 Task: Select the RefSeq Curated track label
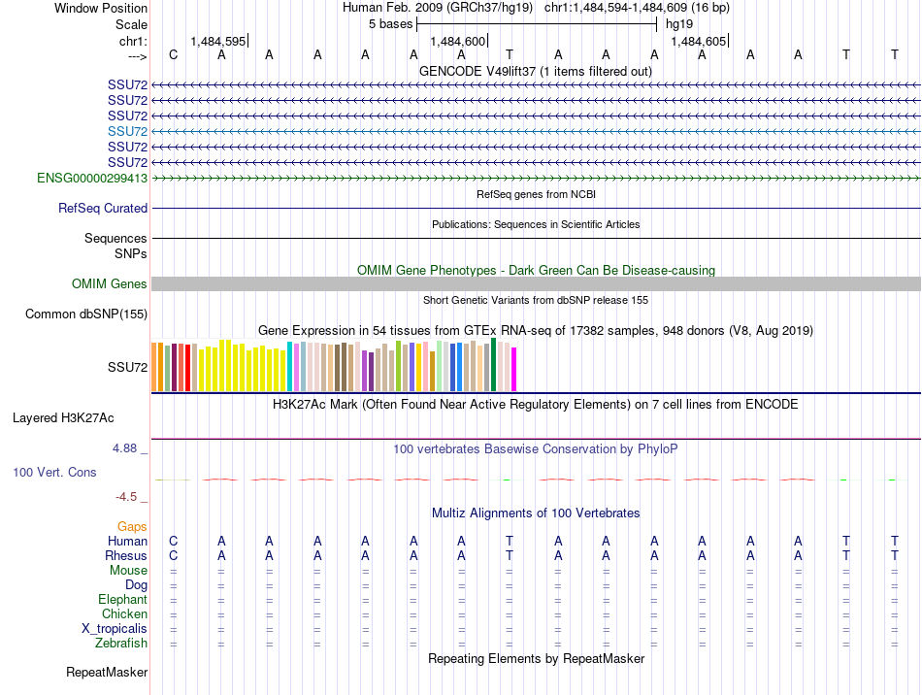103,208
